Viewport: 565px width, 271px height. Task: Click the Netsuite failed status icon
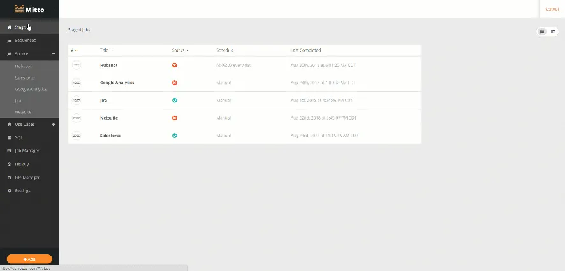174,118
